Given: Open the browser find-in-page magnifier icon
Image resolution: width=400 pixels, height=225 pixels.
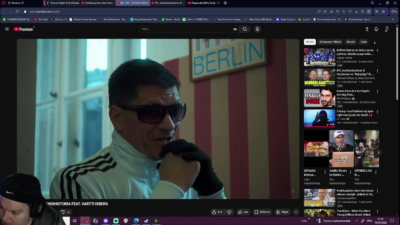Looking at the screenshot, I should [319, 12].
